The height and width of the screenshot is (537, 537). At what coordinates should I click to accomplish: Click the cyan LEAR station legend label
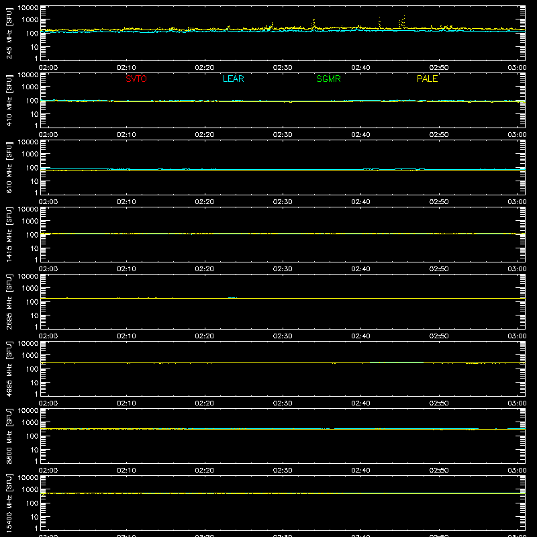click(x=233, y=79)
